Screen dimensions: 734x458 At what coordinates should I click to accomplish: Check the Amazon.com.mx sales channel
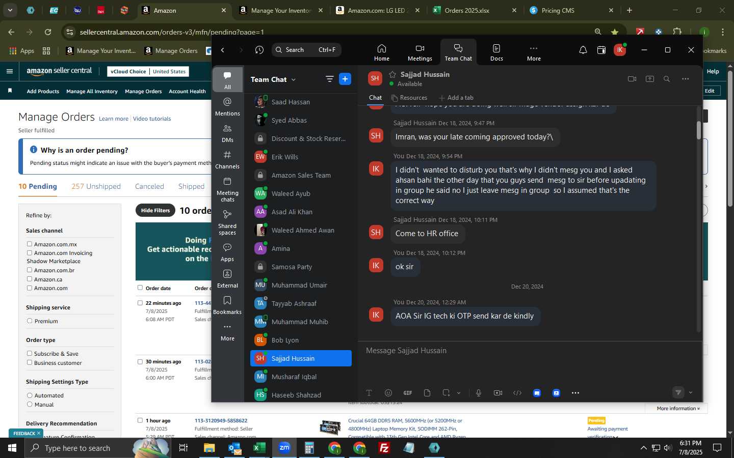pyautogui.click(x=30, y=244)
